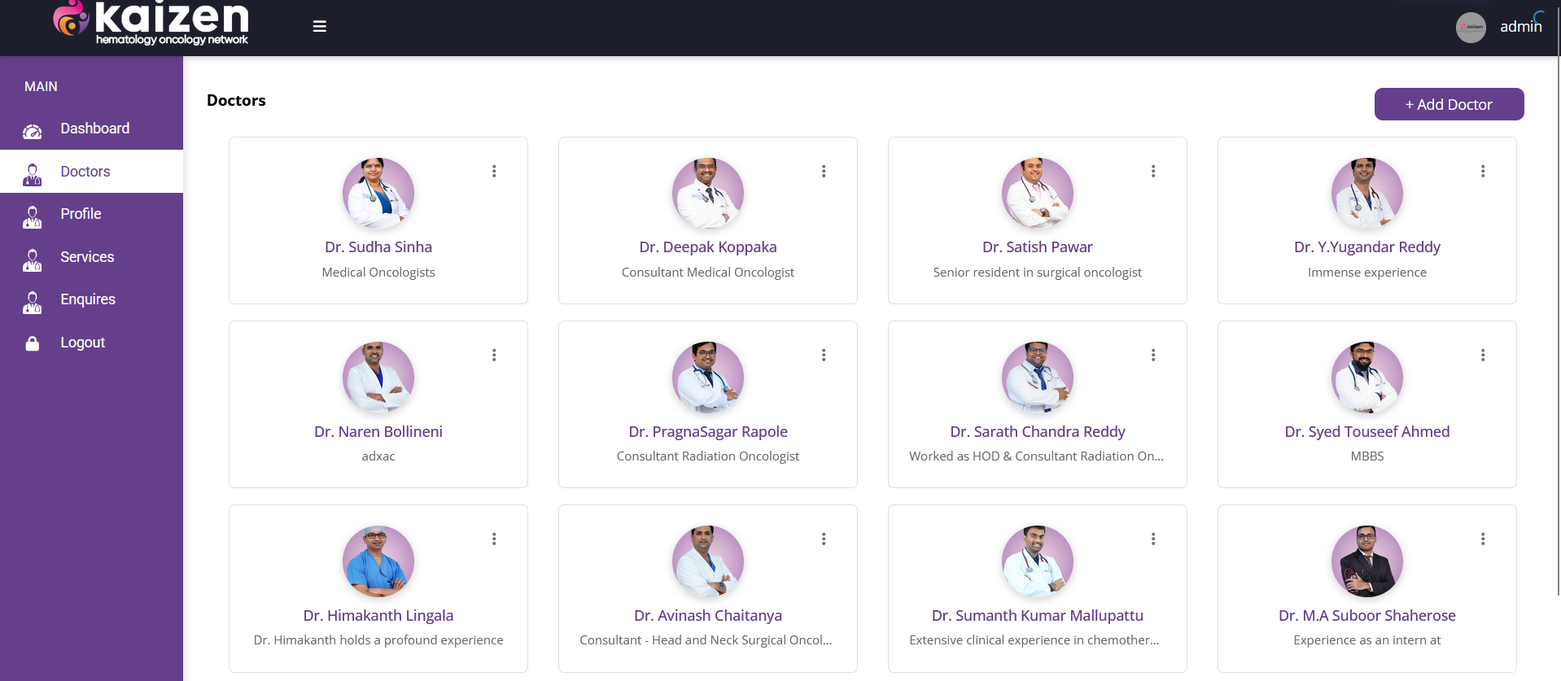The height and width of the screenshot is (681, 1561).
Task: Click the Doctors sidebar doctor icon
Action: click(33, 173)
